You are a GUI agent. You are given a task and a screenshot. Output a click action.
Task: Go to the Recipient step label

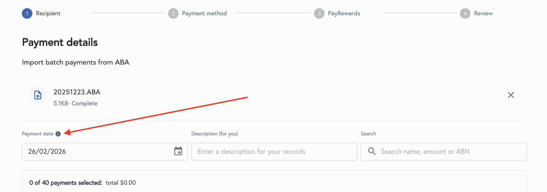pos(48,13)
